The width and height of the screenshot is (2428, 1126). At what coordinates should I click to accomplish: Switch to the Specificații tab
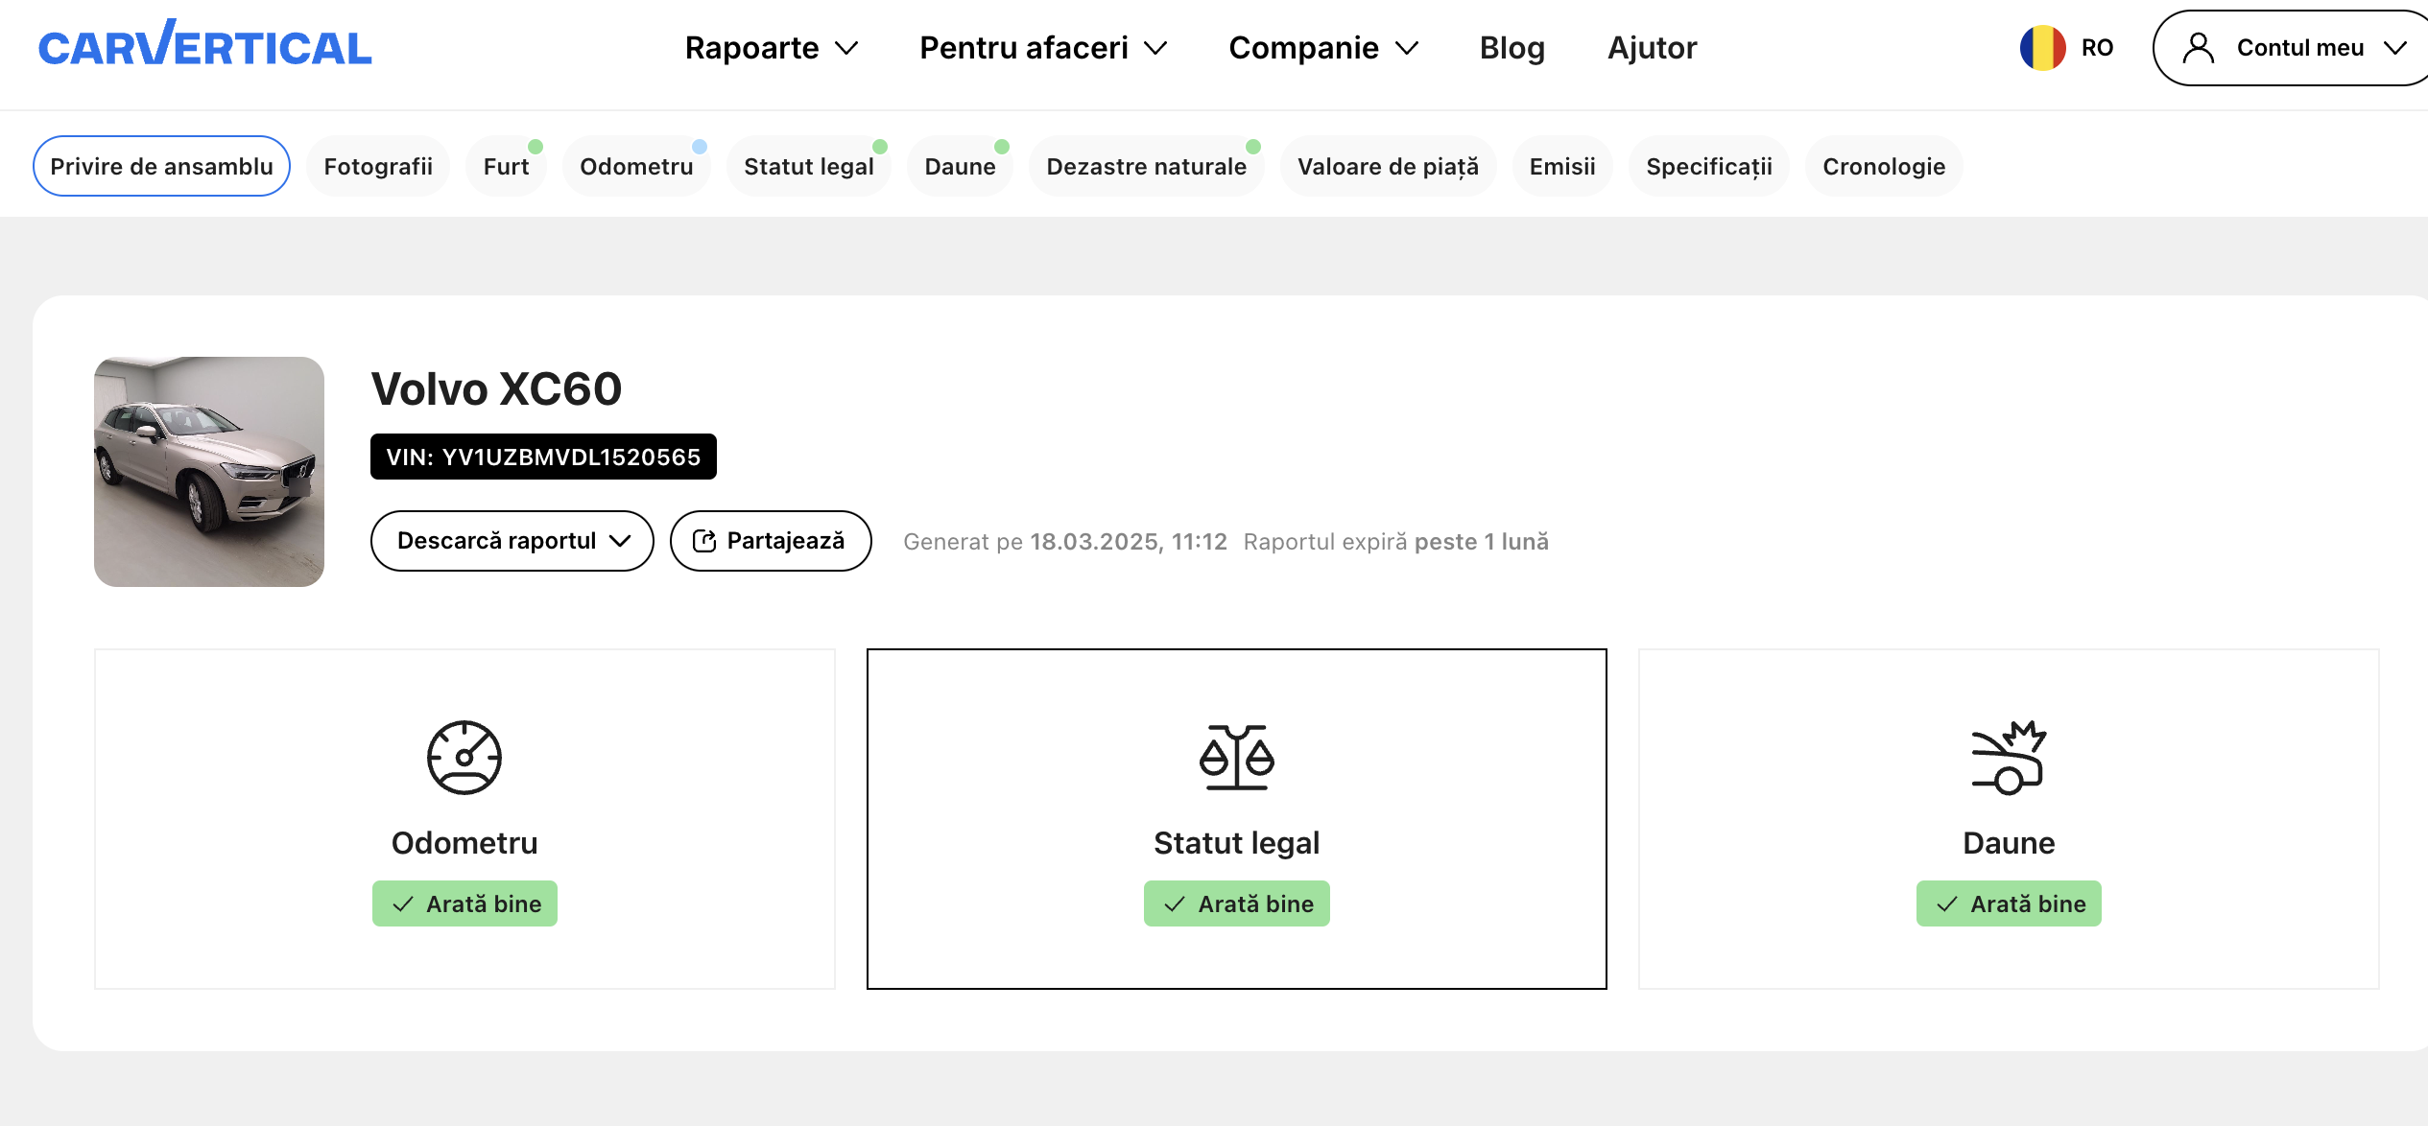pyautogui.click(x=1709, y=166)
